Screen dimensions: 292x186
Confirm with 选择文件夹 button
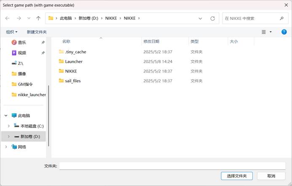tap(237, 176)
